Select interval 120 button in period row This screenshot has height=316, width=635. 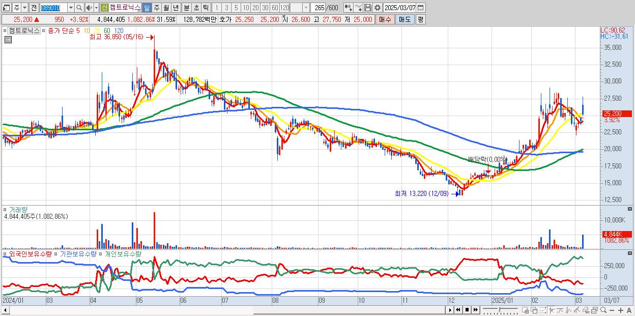pos(285,8)
